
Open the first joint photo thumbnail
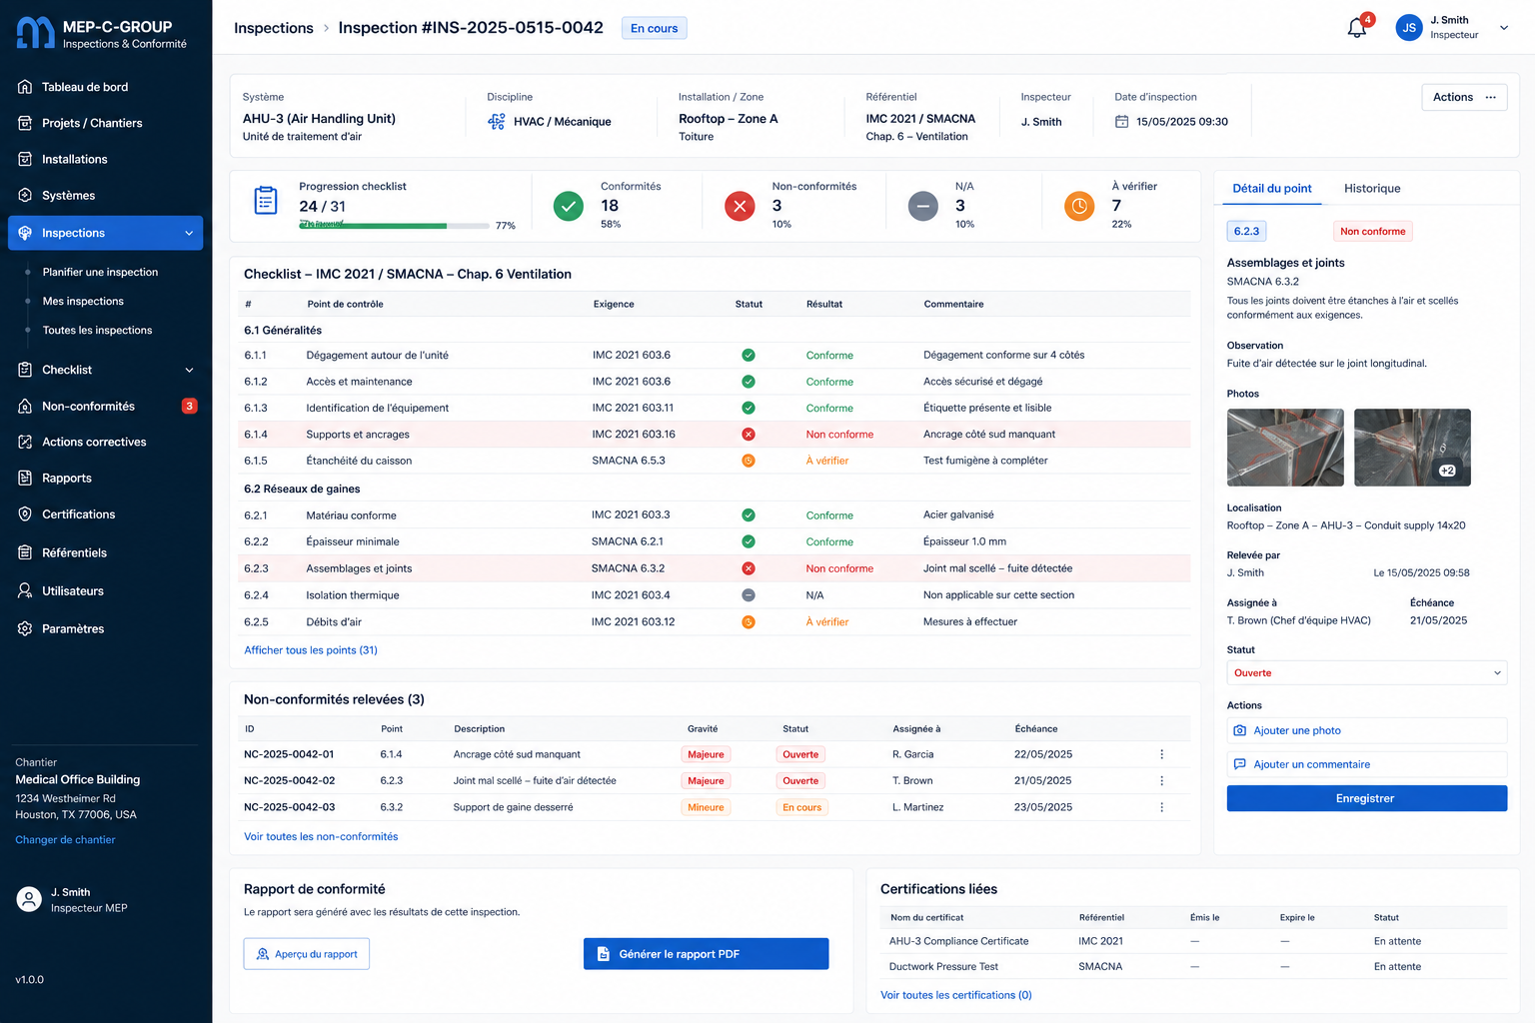pyautogui.click(x=1285, y=448)
